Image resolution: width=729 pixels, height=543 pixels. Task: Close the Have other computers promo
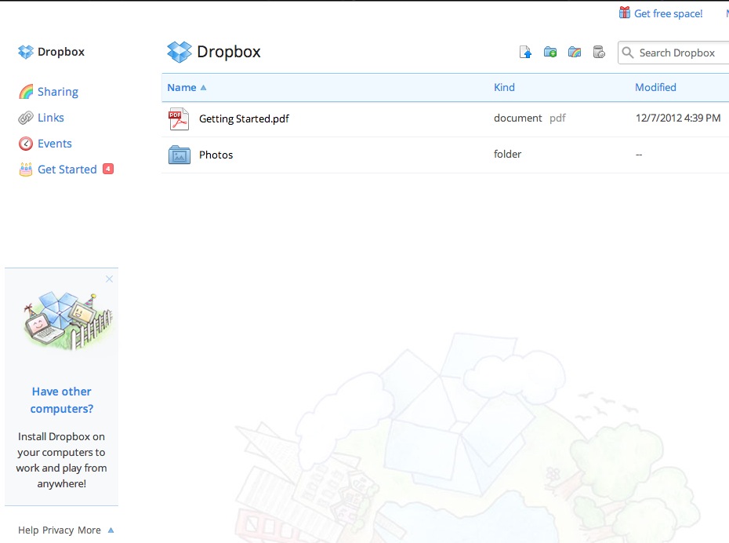pyautogui.click(x=109, y=279)
